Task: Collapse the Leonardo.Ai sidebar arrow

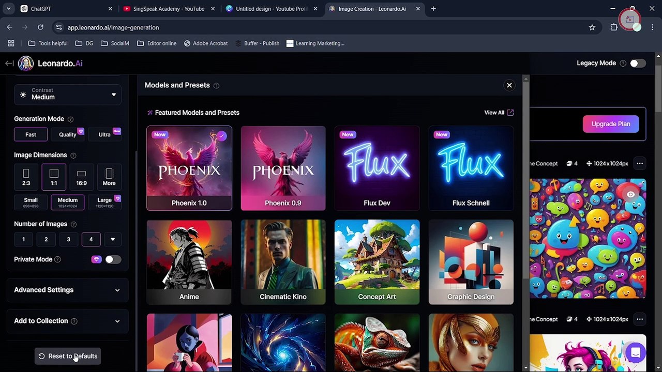Action: pyautogui.click(x=9, y=63)
